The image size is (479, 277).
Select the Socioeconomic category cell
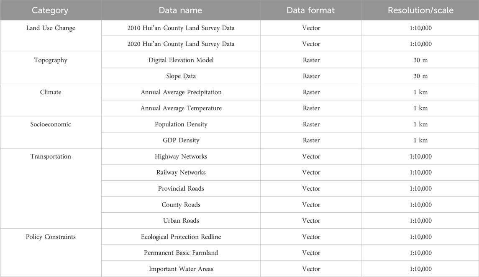tap(51, 124)
